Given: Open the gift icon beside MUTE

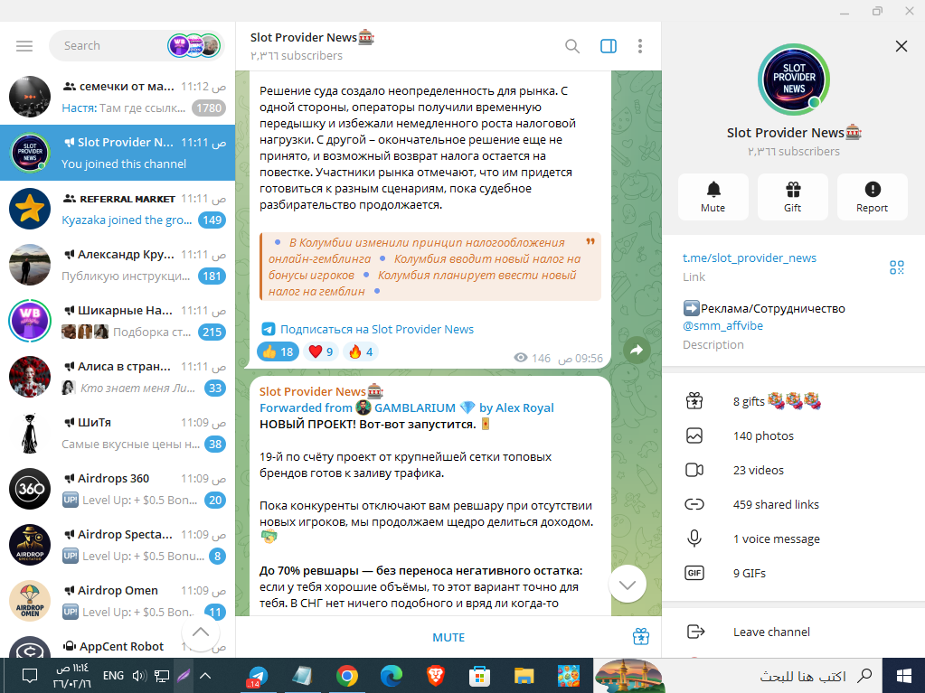Looking at the screenshot, I should (x=641, y=636).
